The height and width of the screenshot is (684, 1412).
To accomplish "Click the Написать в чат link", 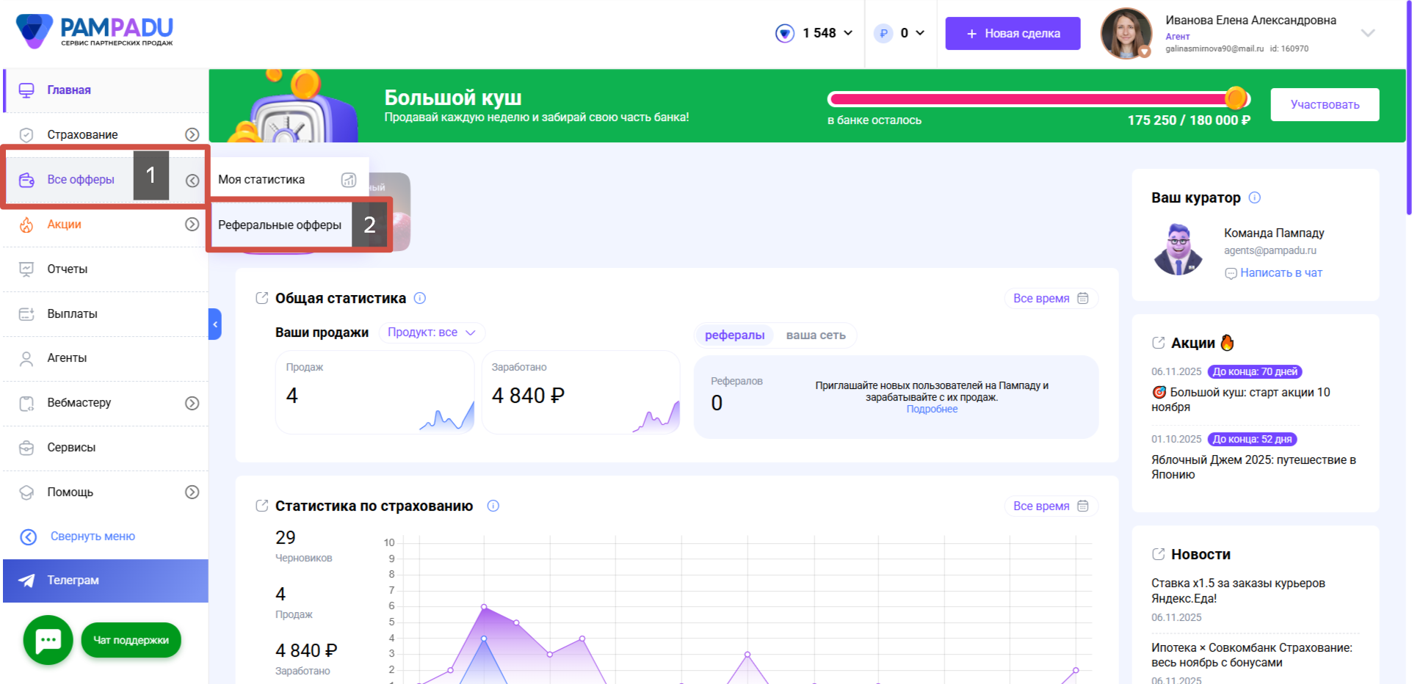I will coord(1281,273).
